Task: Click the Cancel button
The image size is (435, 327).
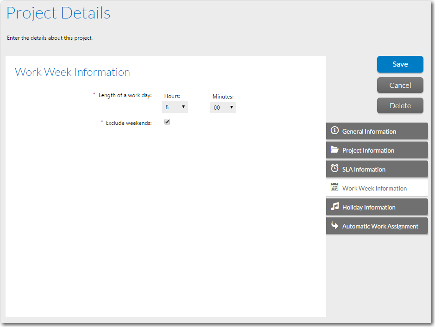Action: (400, 85)
